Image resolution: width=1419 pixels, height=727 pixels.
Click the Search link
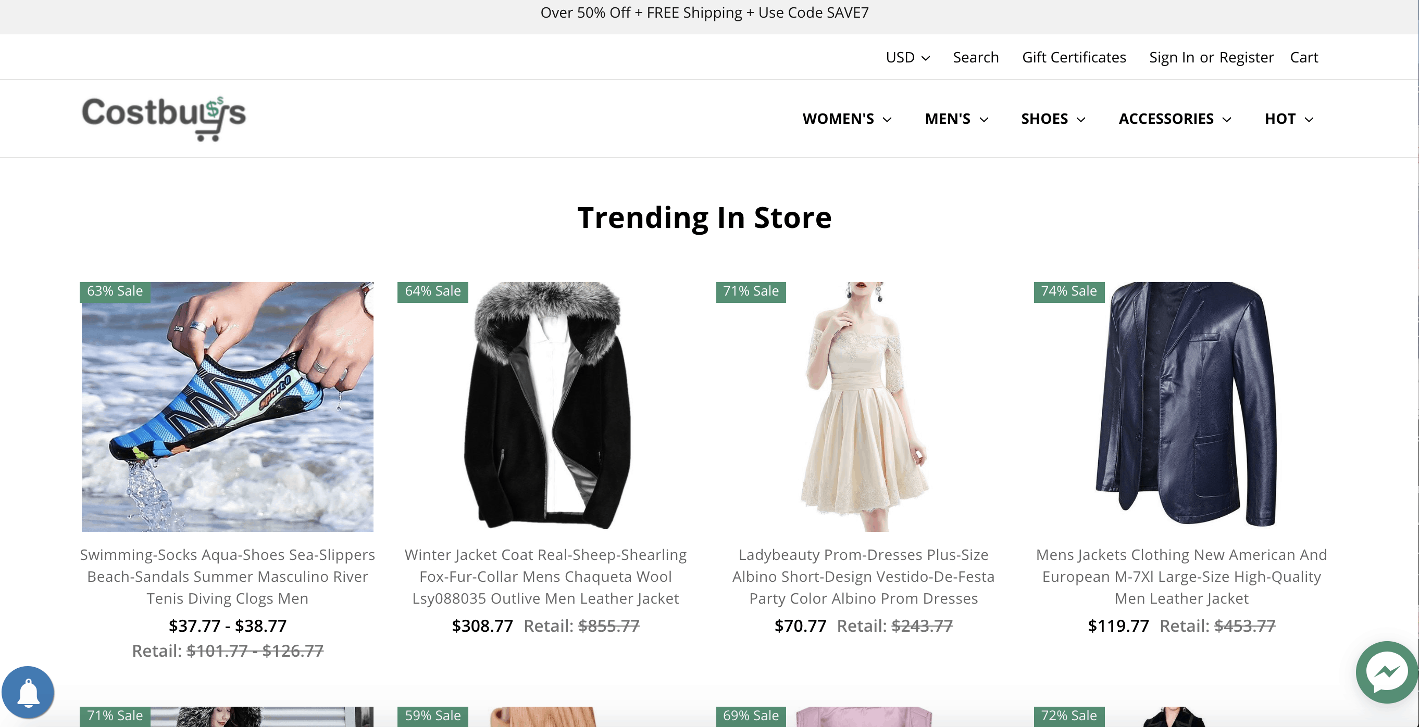tap(976, 57)
